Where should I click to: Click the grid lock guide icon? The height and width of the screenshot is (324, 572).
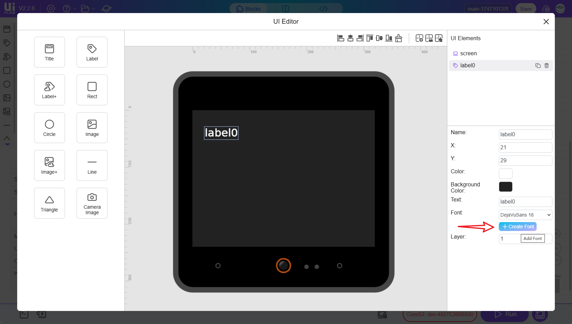pos(429,38)
